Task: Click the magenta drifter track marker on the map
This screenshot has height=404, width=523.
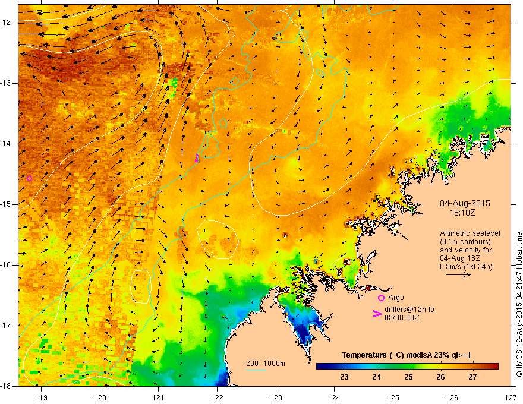Action: 197,158
